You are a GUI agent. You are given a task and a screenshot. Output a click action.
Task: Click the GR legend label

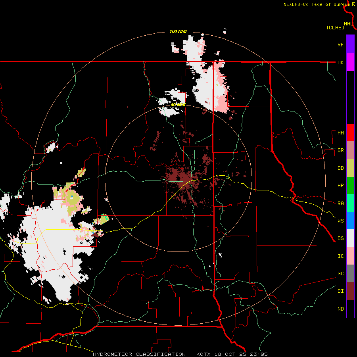click(340, 150)
